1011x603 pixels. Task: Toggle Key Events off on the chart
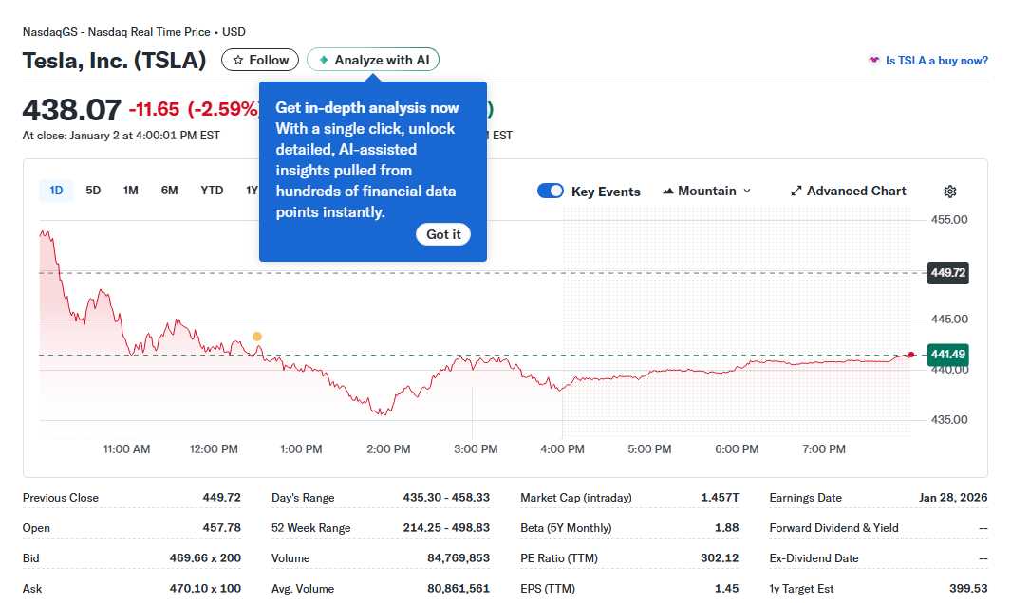[x=551, y=191]
